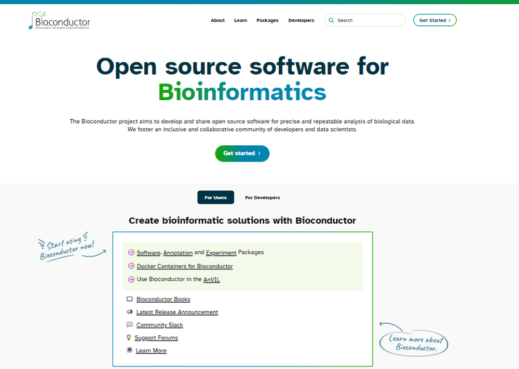This screenshot has height=369, width=519.
Task: Click the 'Create bioinformatic solutions with Bioconductor' heading
Action: click(x=242, y=221)
